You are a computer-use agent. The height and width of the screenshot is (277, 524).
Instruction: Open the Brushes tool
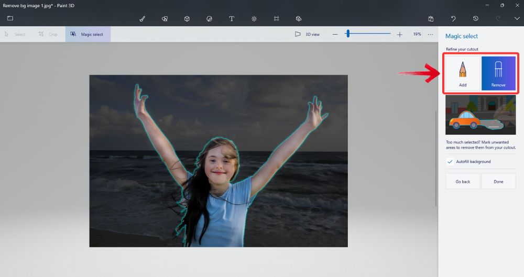click(x=142, y=18)
